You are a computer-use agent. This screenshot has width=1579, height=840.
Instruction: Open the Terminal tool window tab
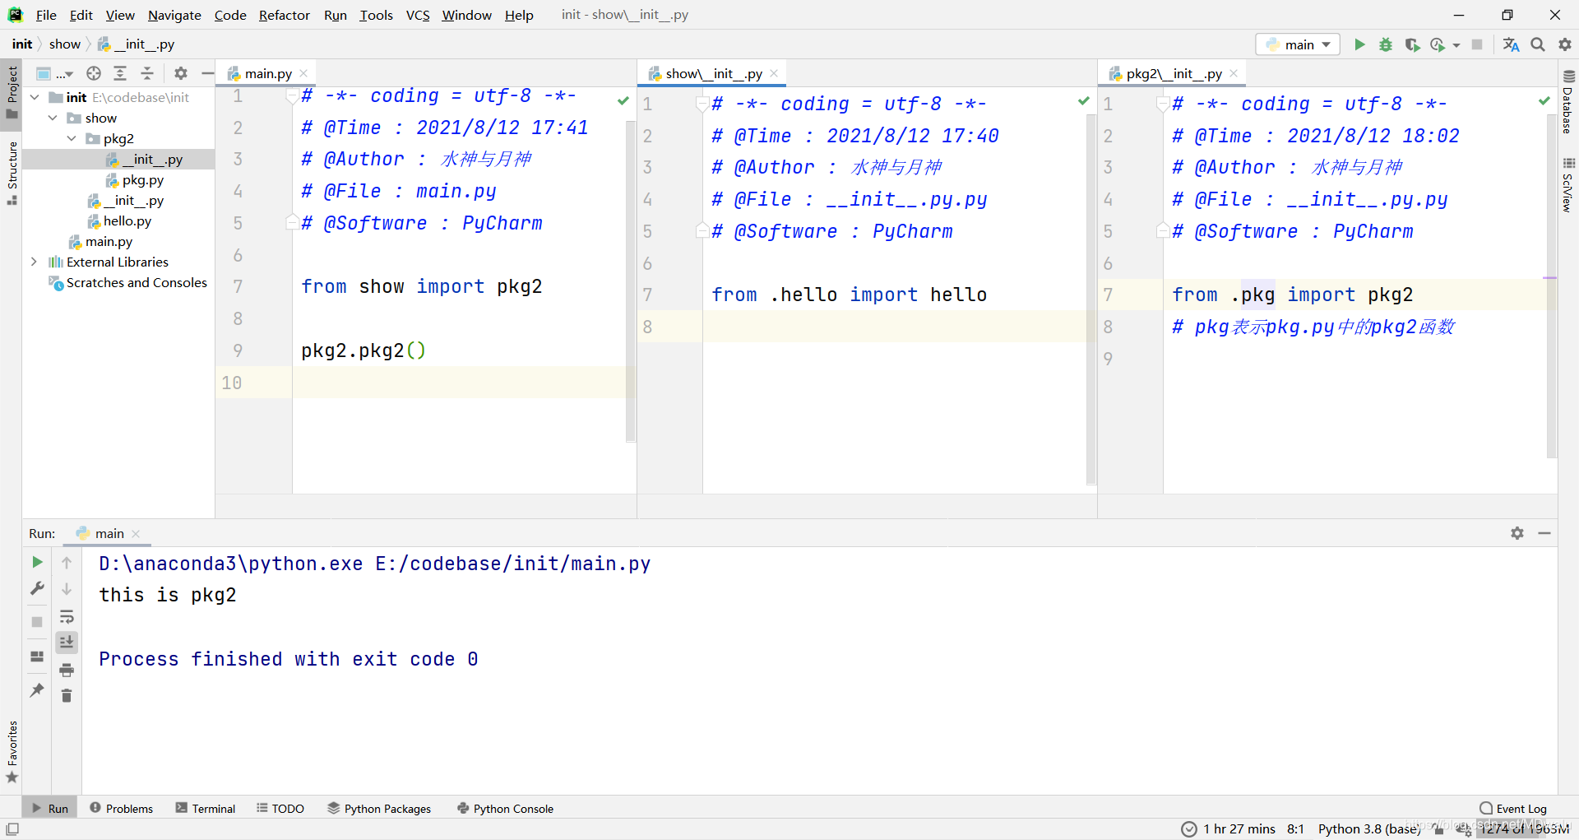coord(206,809)
